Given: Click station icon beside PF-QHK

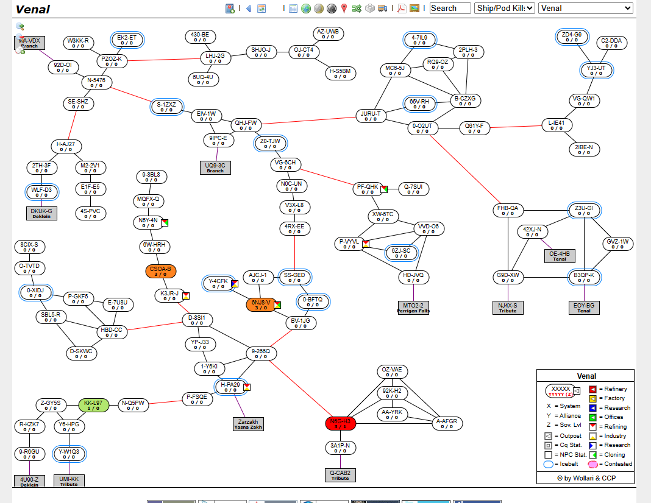Looking at the screenshot, I should [384, 189].
